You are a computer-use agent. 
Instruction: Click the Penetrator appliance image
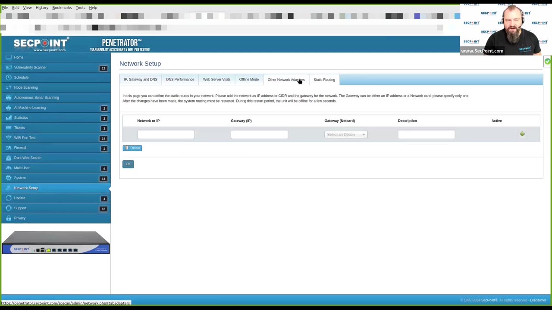(x=56, y=242)
